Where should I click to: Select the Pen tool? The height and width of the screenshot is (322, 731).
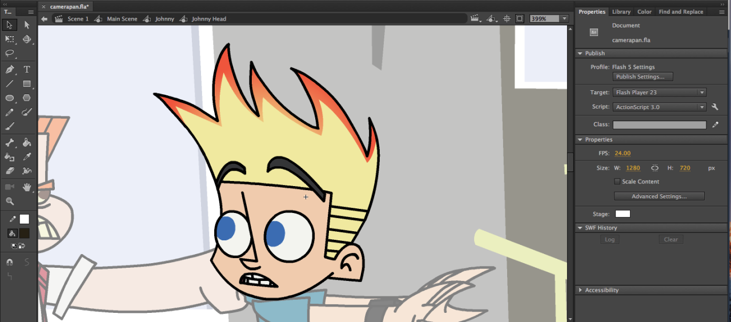(10, 69)
